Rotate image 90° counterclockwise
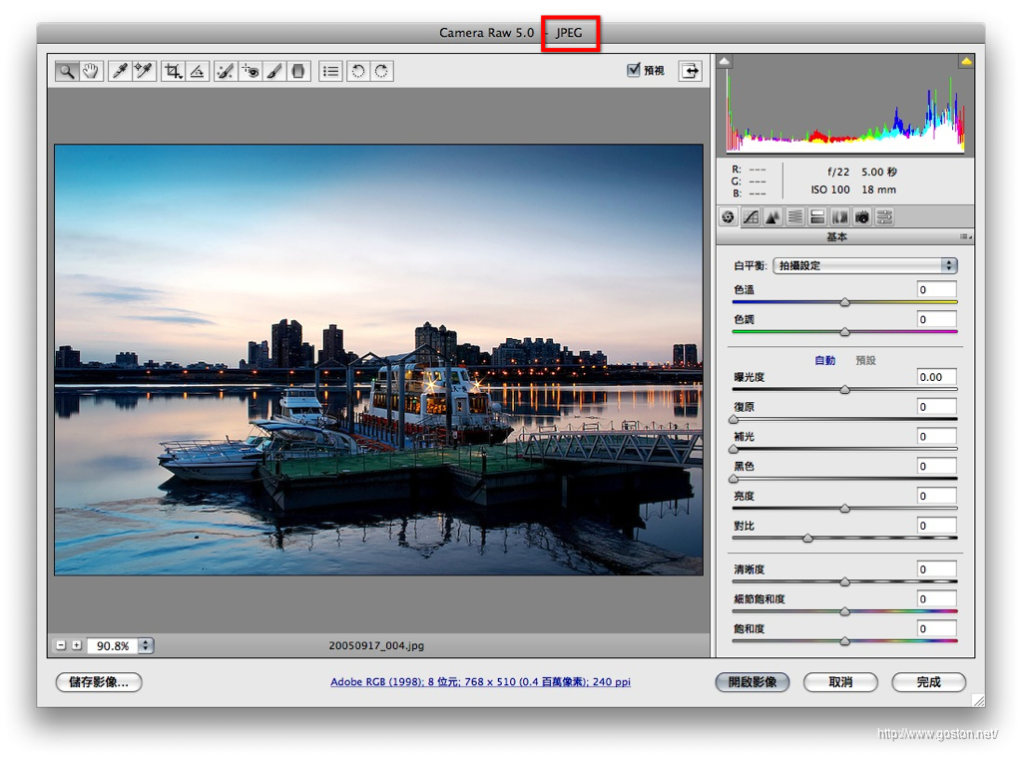 pos(357,71)
